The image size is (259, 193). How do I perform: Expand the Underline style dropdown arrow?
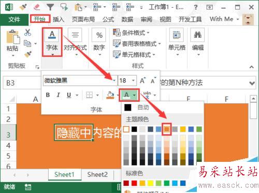pos(77,95)
